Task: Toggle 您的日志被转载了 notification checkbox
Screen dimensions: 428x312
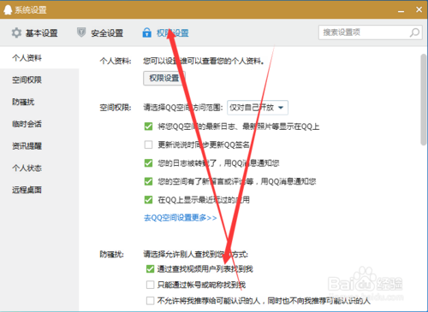Action: click(x=148, y=163)
